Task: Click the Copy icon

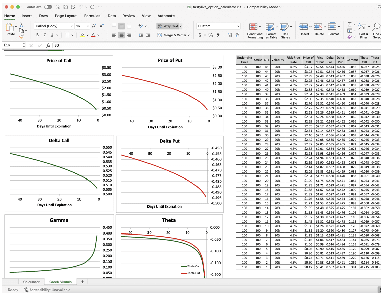Action: point(21,31)
